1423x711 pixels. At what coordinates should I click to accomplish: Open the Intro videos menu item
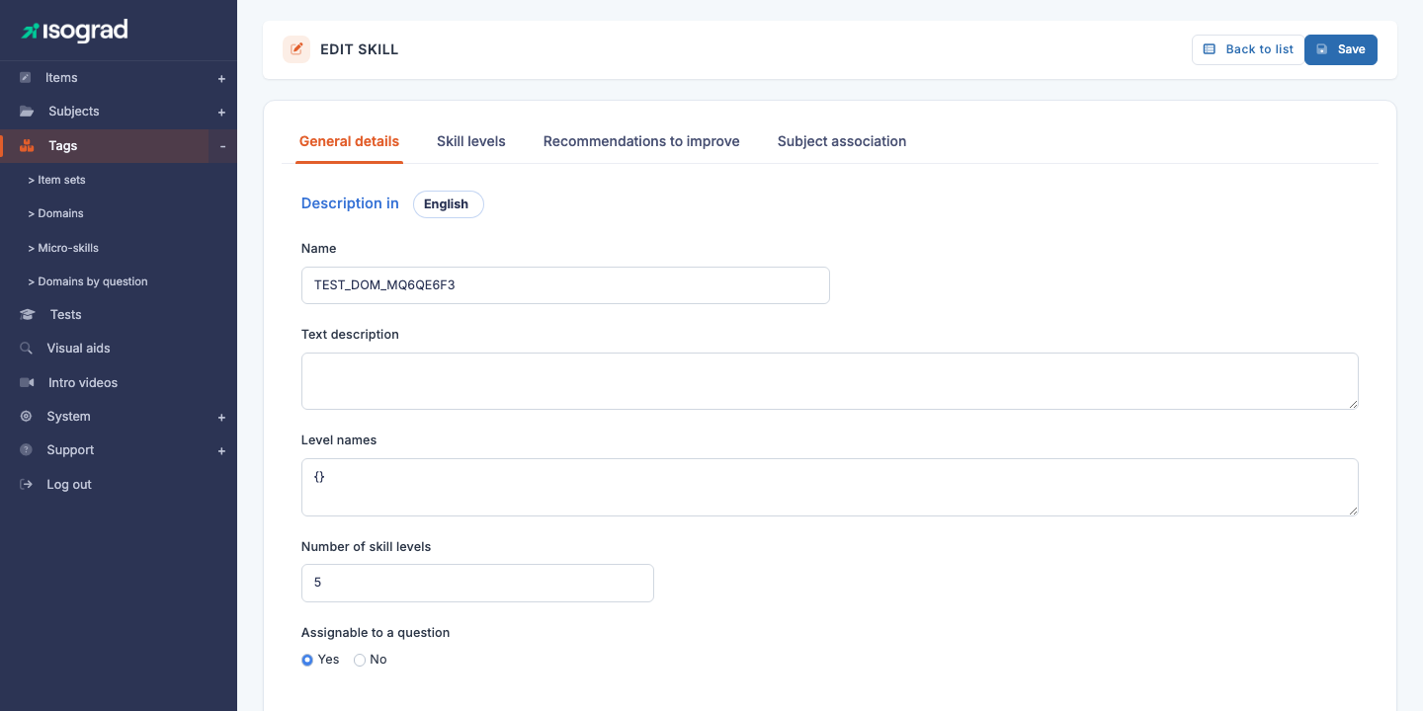point(83,382)
